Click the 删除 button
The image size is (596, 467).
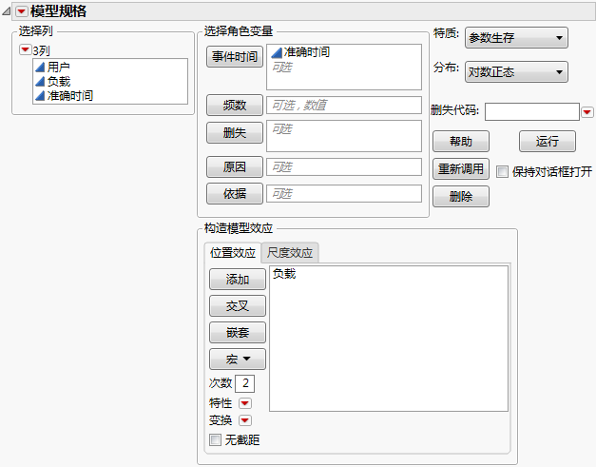click(461, 196)
